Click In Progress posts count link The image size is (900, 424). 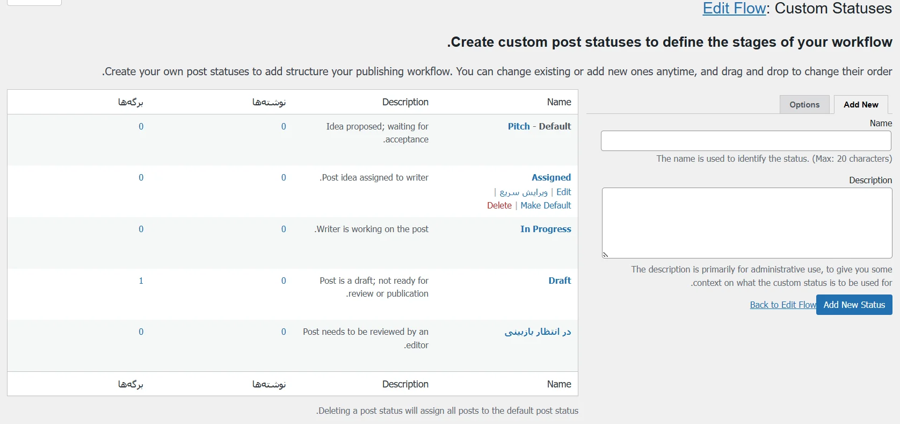point(284,229)
